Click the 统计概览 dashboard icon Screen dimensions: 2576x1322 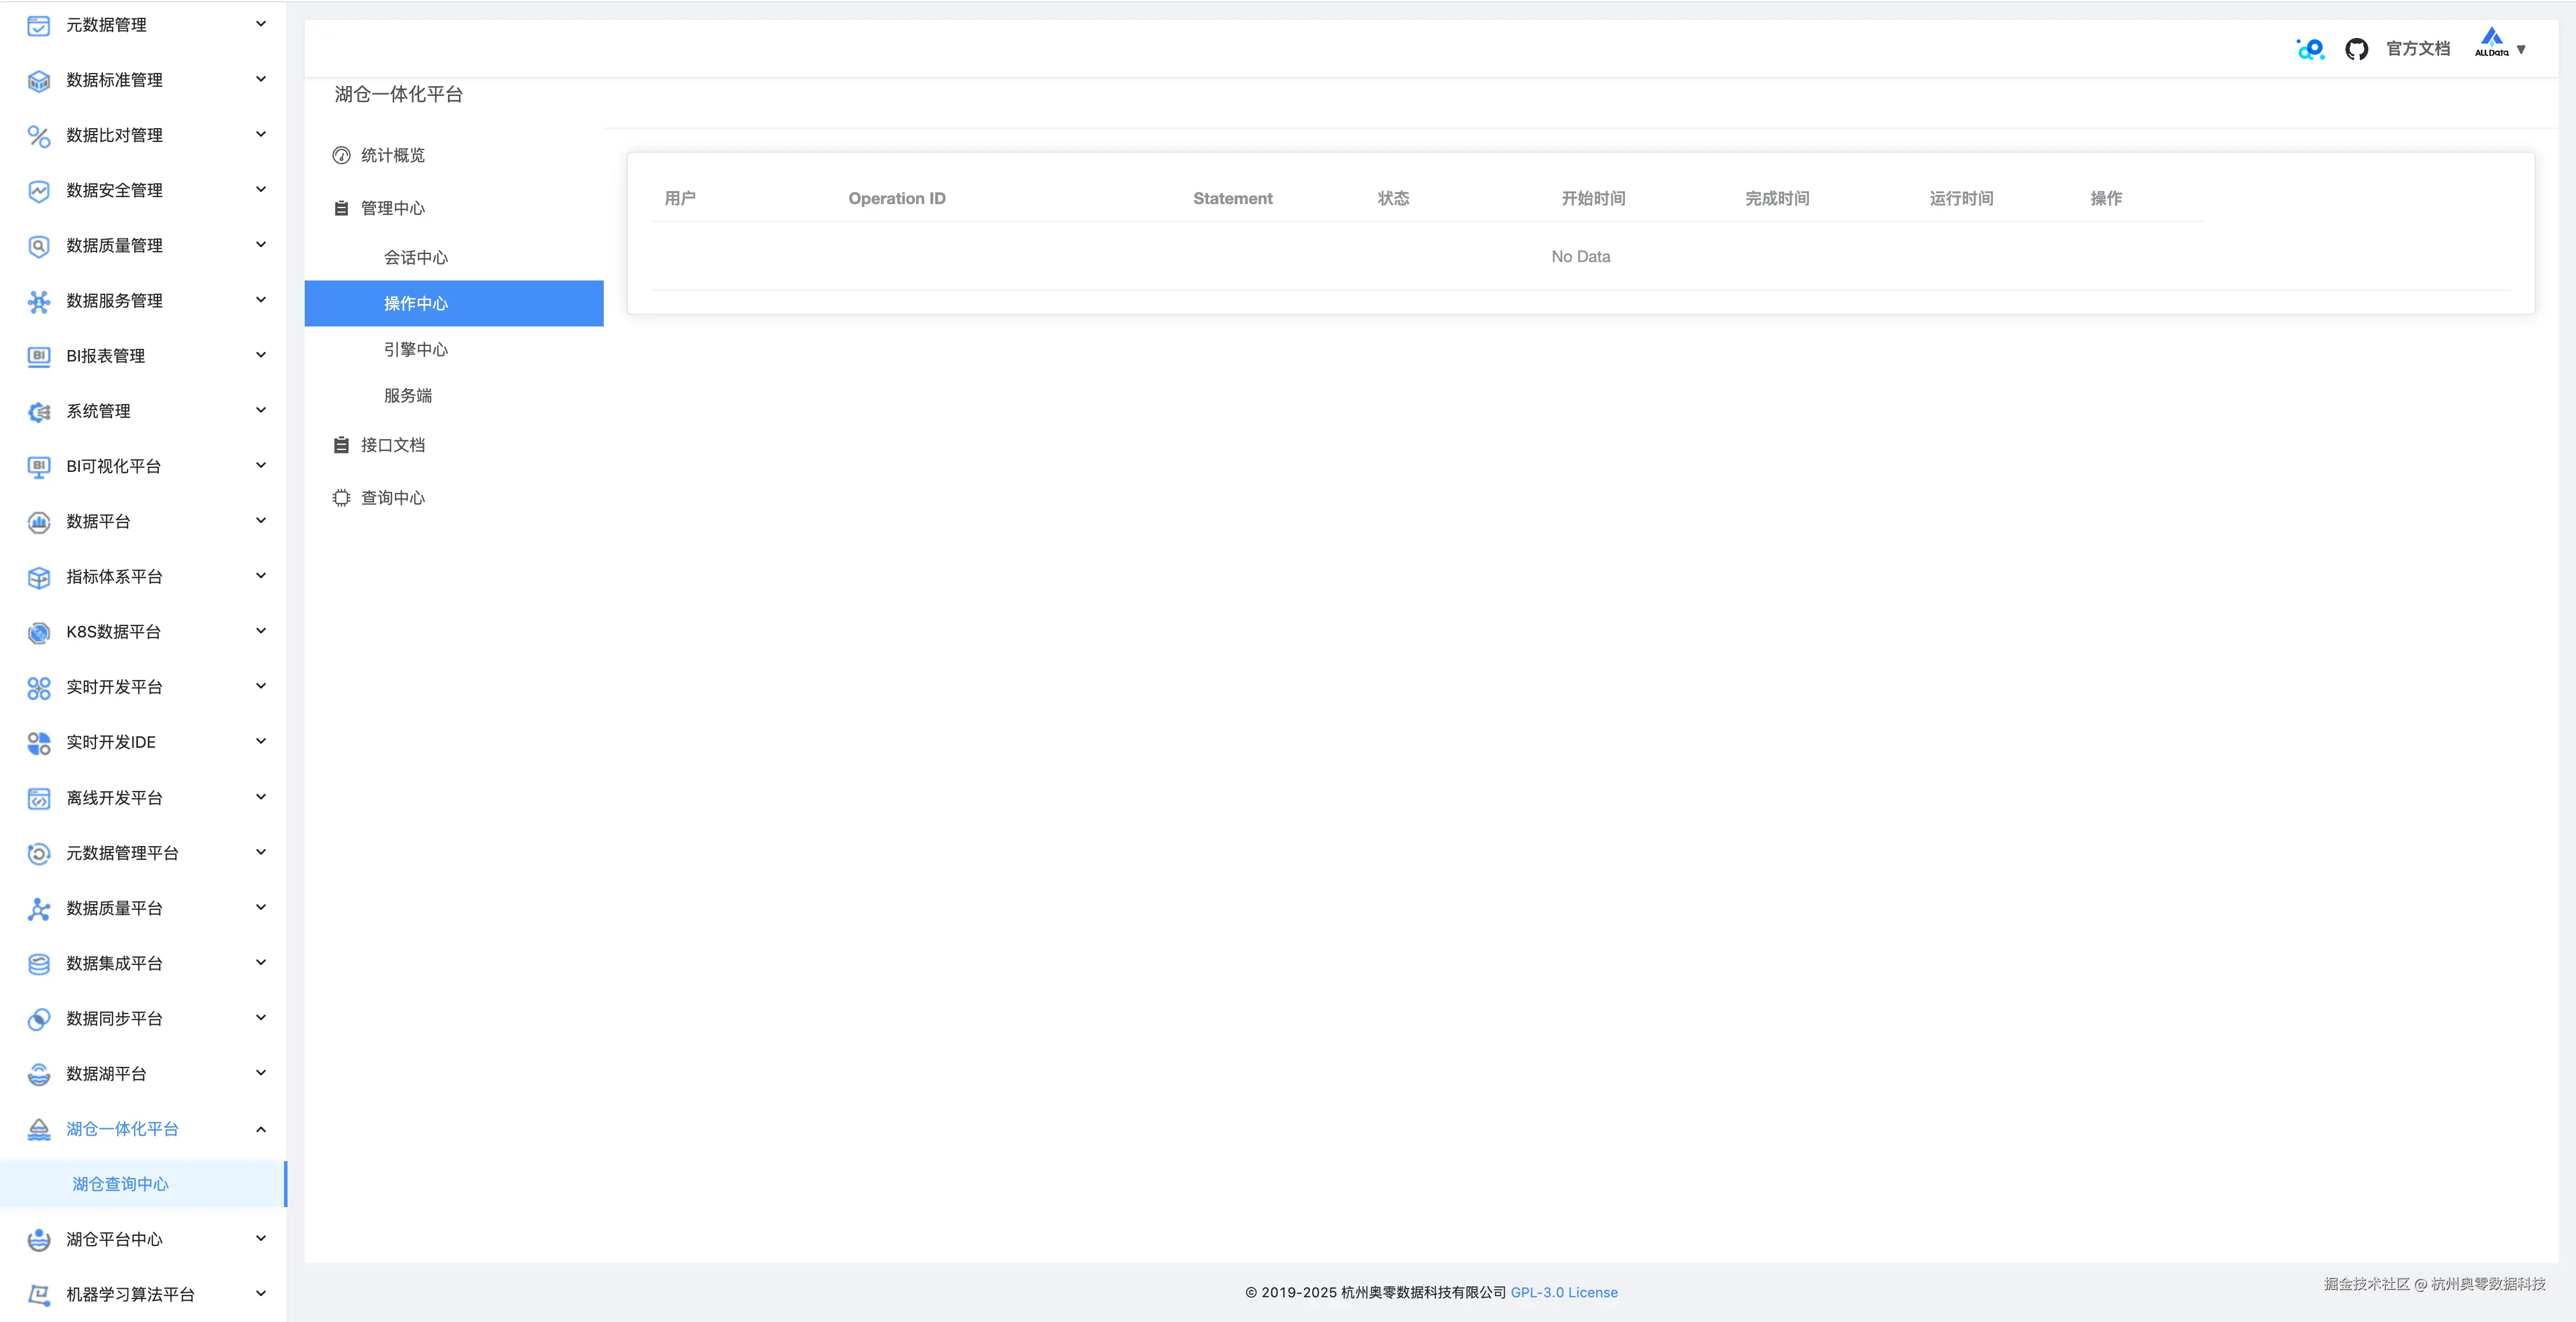point(341,155)
